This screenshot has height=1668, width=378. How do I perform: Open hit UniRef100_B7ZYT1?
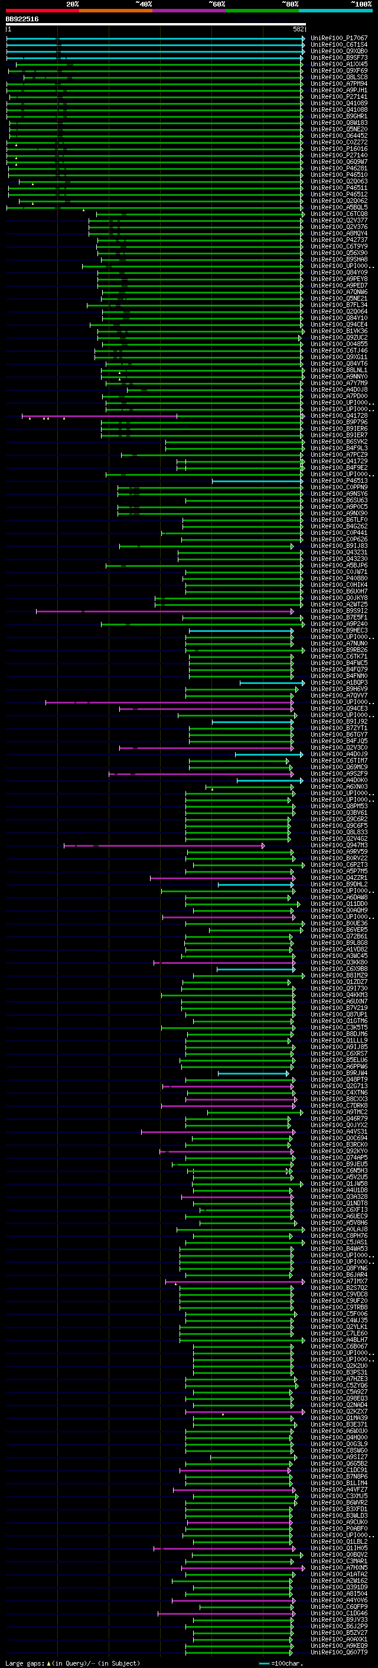click(338, 728)
